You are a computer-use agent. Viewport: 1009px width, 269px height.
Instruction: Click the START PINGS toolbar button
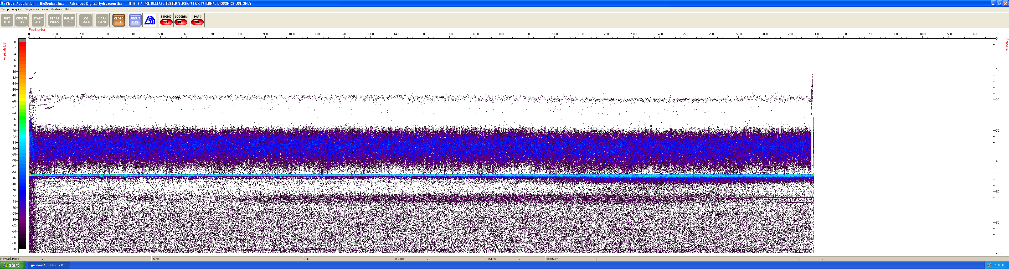(54, 20)
